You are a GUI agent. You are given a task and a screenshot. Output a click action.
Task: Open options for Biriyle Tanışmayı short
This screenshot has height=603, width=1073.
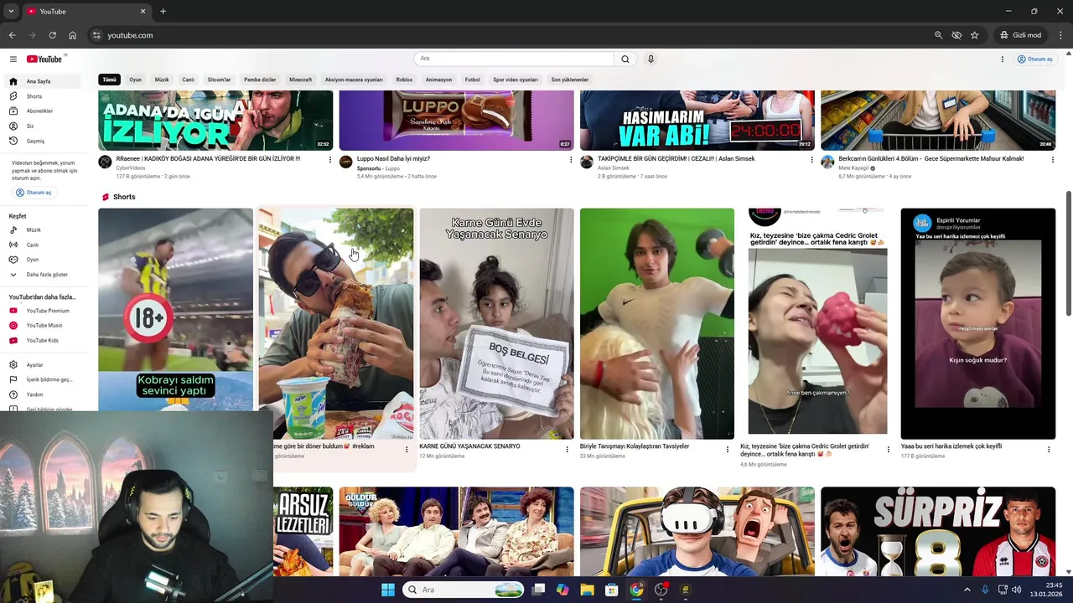(x=728, y=450)
